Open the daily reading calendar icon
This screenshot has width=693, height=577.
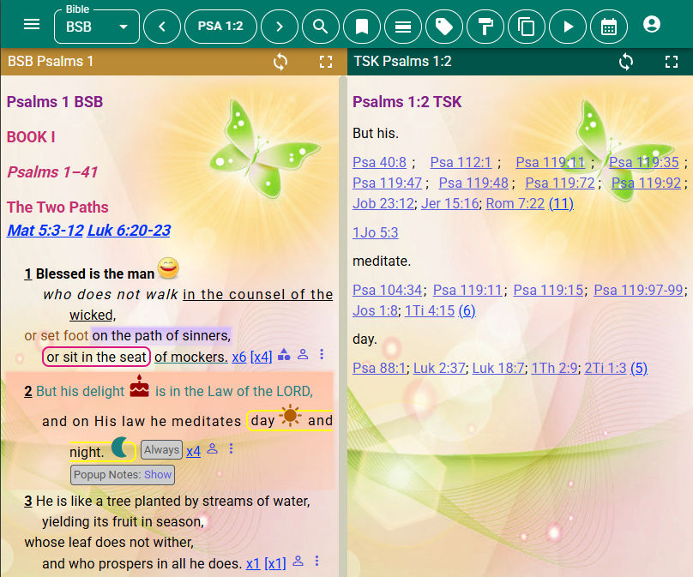pos(609,26)
